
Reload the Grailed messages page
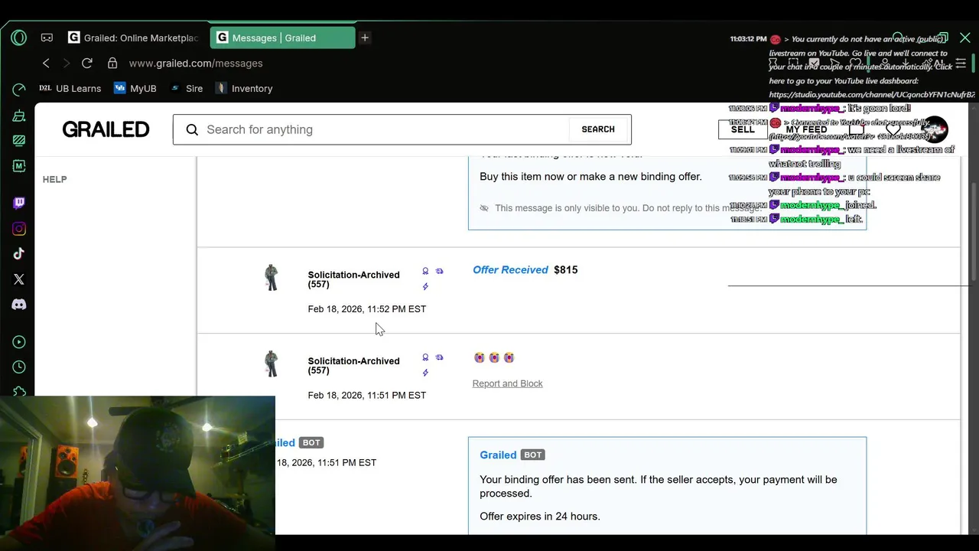pyautogui.click(x=87, y=64)
